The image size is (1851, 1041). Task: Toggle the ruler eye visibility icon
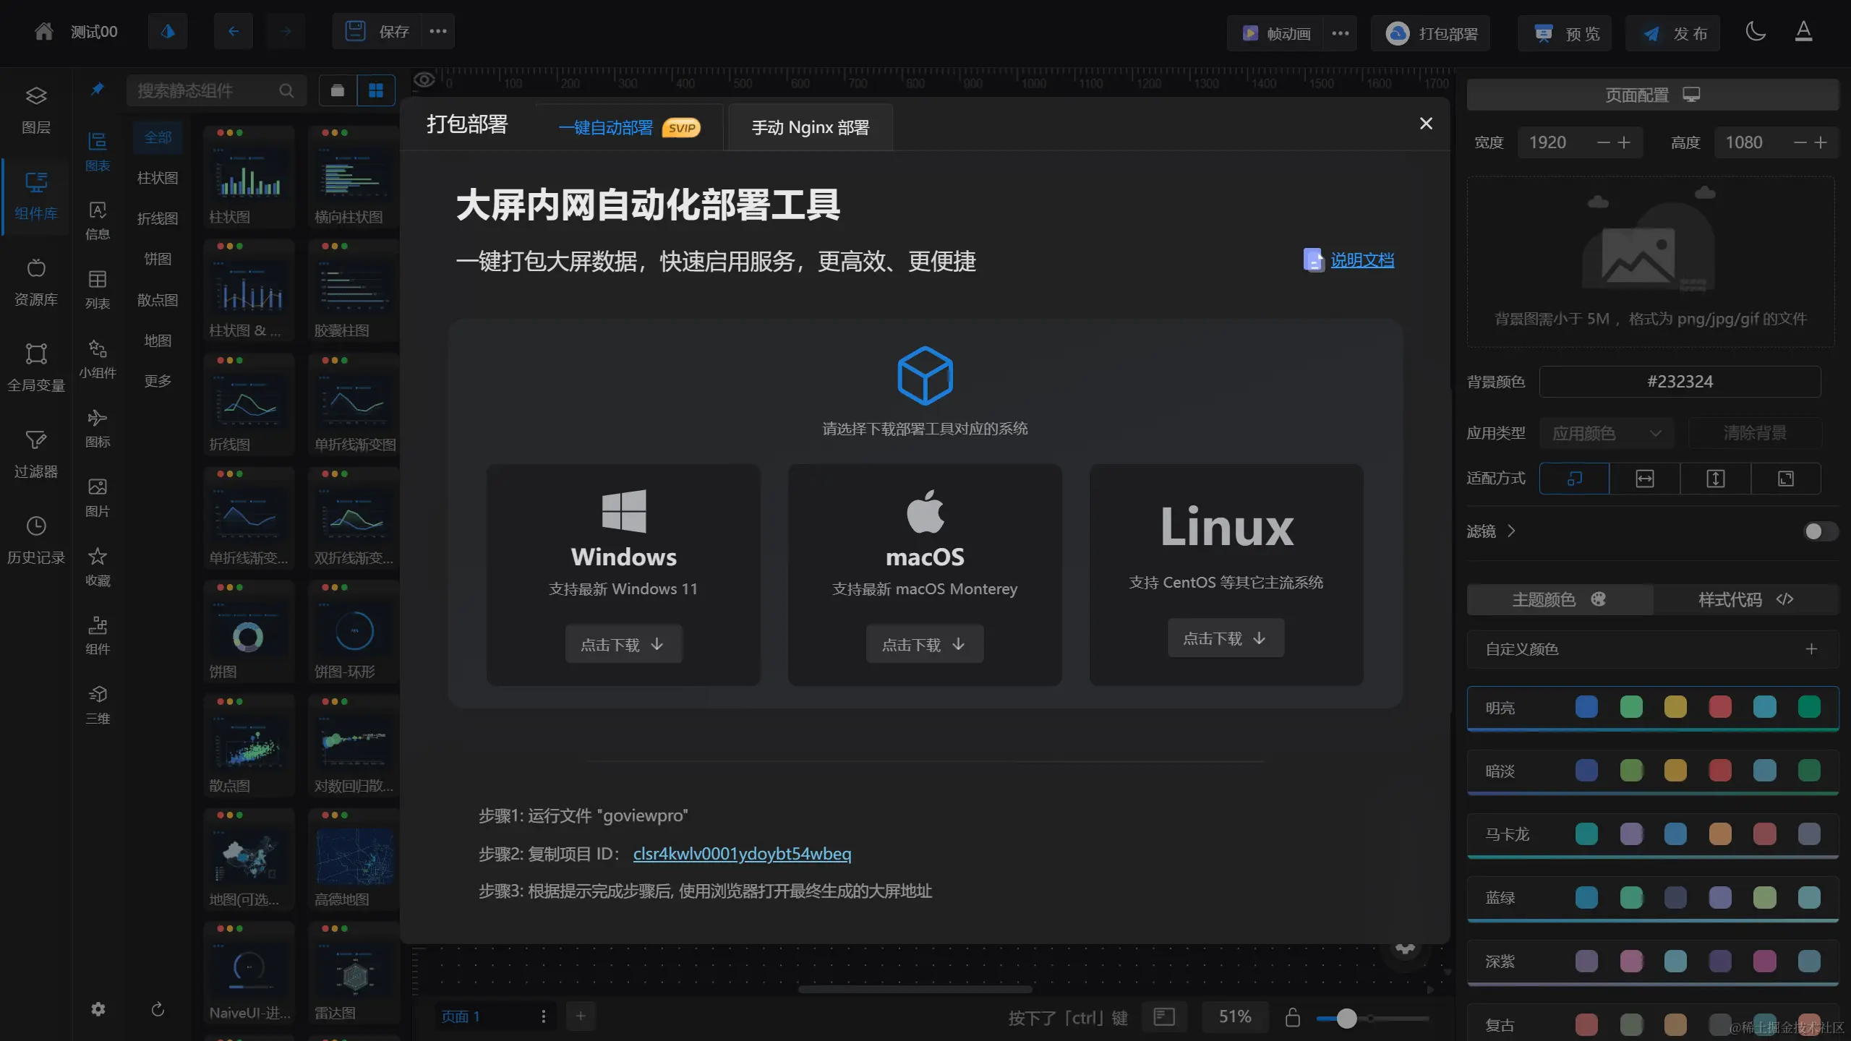click(424, 80)
